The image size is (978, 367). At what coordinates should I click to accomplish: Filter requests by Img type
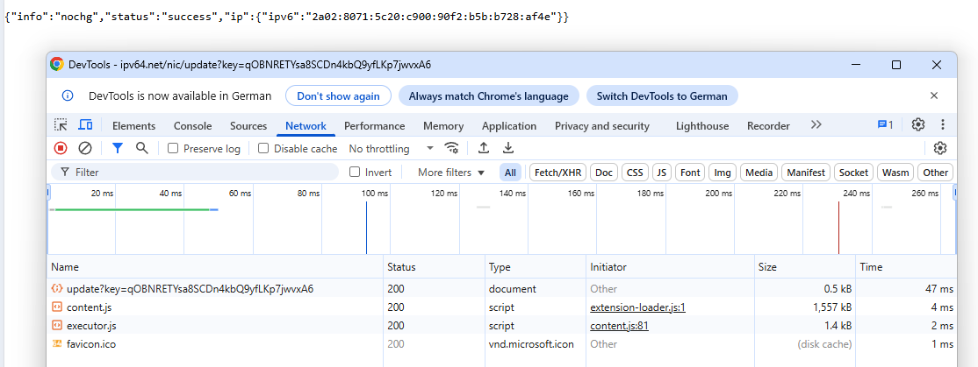tap(723, 173)
